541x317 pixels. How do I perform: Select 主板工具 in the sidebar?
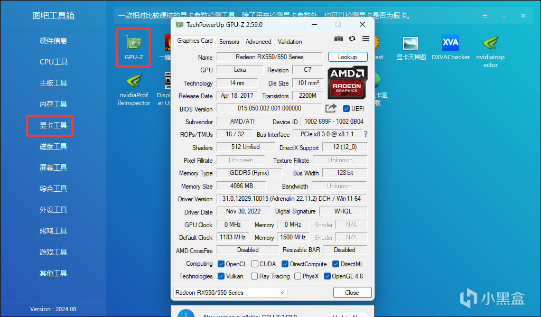pyautogui.click(x=53, y=83)
